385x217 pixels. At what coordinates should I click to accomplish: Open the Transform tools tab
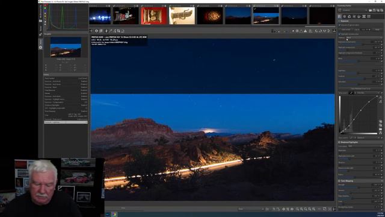359,16
